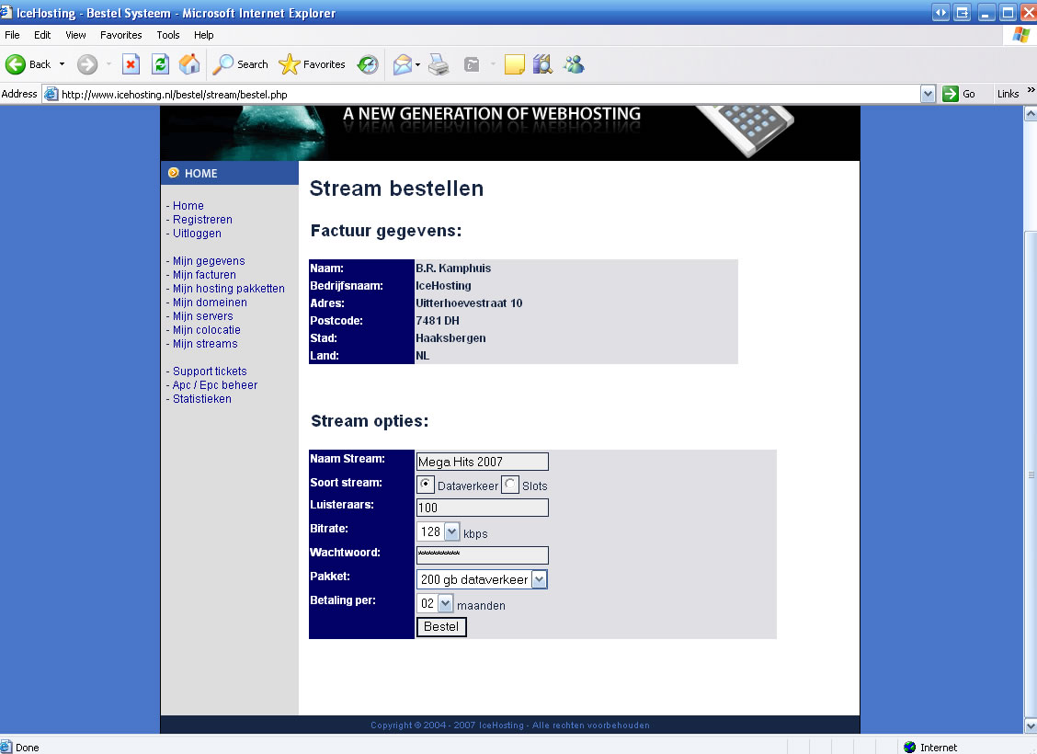Select the Dataverkeer radio button
Image resolution: width=1037 pixels, height=754 pixels.
click(x=427, y=485)
